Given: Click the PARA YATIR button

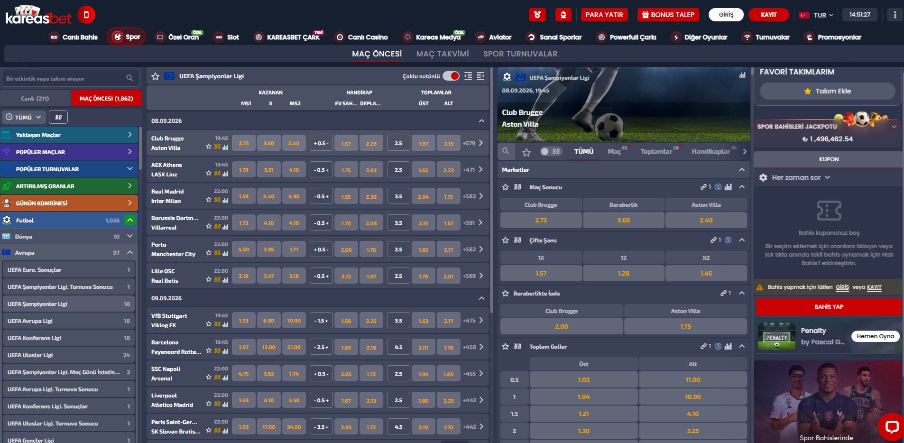Looking at the screenshot, I should [x=604, y=15].
